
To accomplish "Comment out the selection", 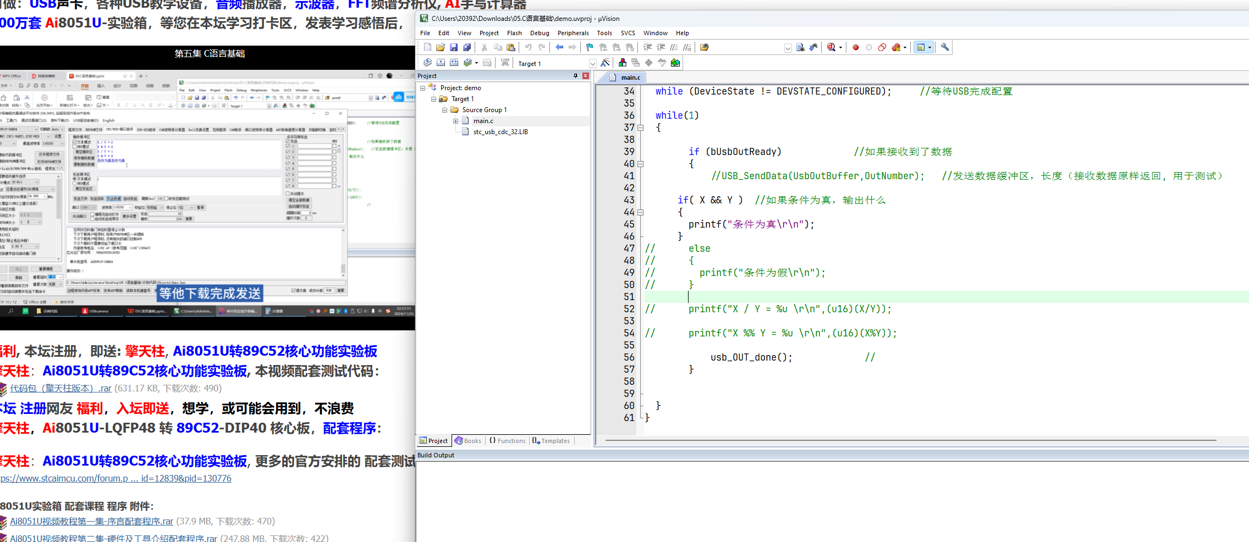I will [674, 47].
